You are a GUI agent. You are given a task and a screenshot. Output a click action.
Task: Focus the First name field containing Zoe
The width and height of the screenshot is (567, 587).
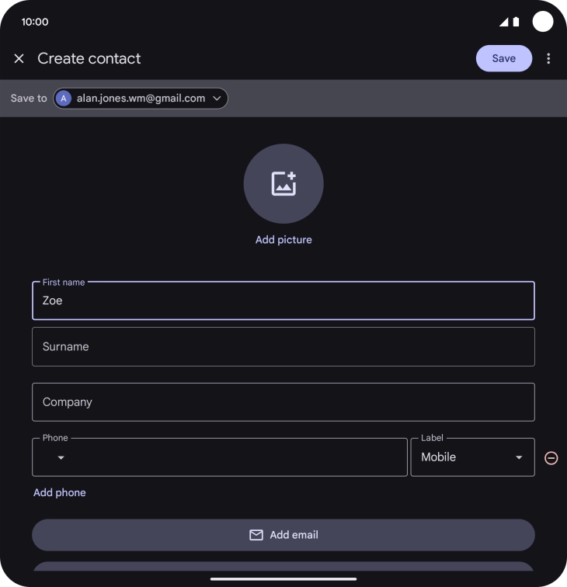coord(283,301)
